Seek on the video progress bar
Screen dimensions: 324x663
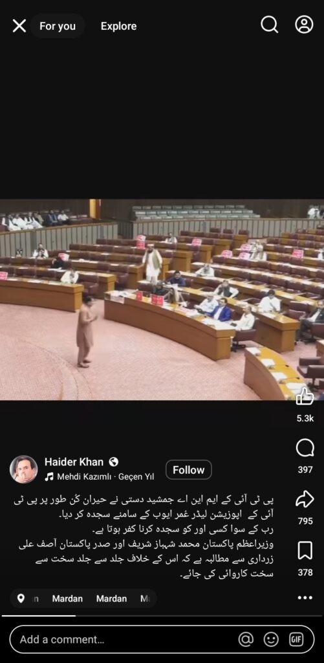(162, 616)
